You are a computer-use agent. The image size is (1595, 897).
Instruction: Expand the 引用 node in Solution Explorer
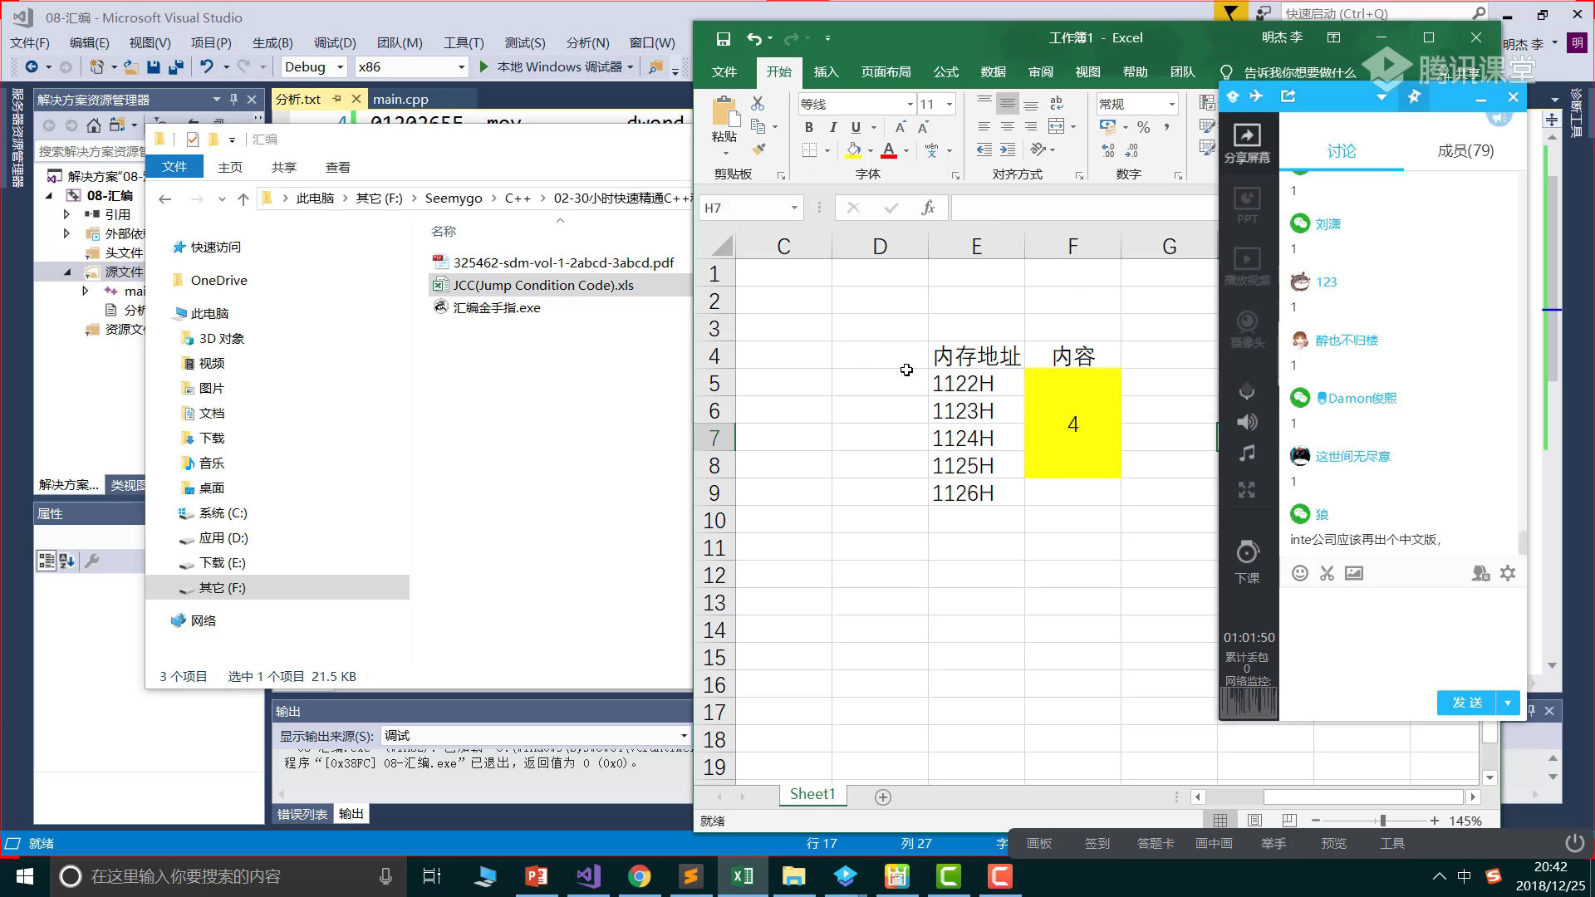(x=66, y=214)
